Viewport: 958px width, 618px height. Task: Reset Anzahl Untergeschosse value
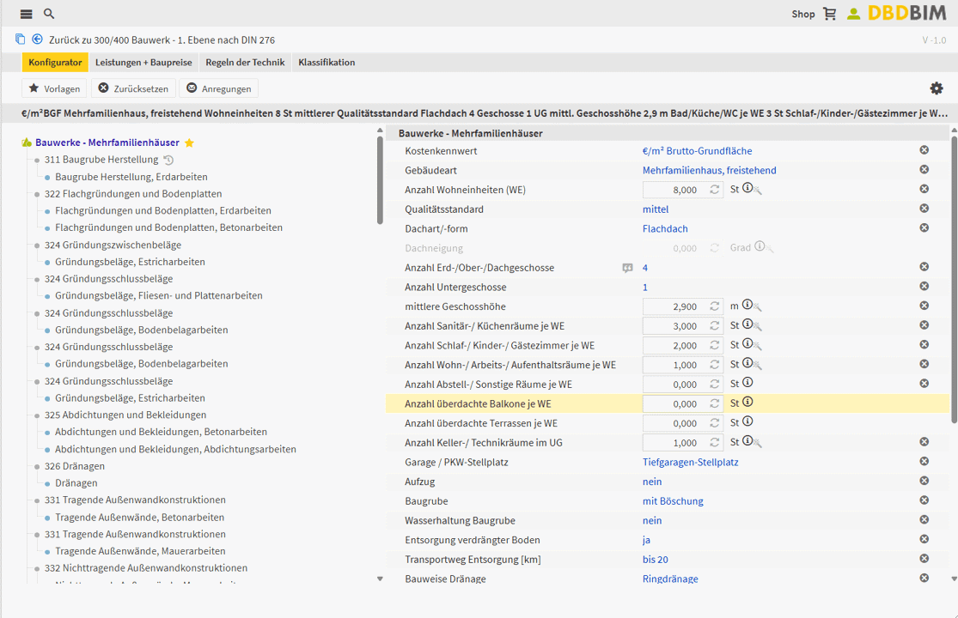924,286
